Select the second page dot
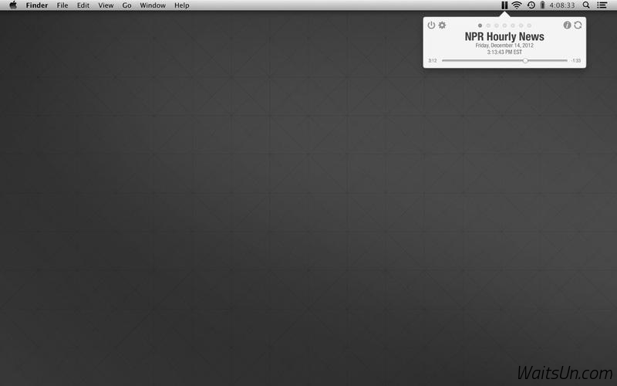 click(488, 25)
